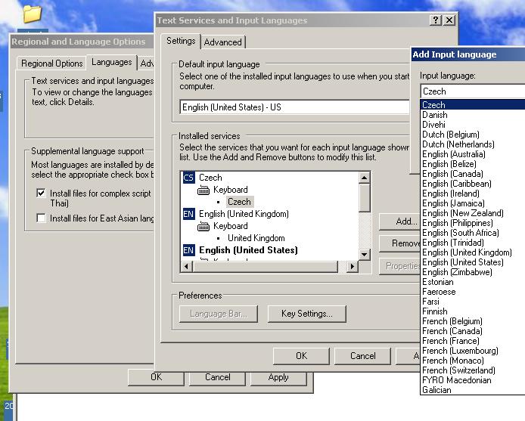Select Languages tab in Regional and Language Options
This screenshot has width=525, height=421.
pos(112,62)
